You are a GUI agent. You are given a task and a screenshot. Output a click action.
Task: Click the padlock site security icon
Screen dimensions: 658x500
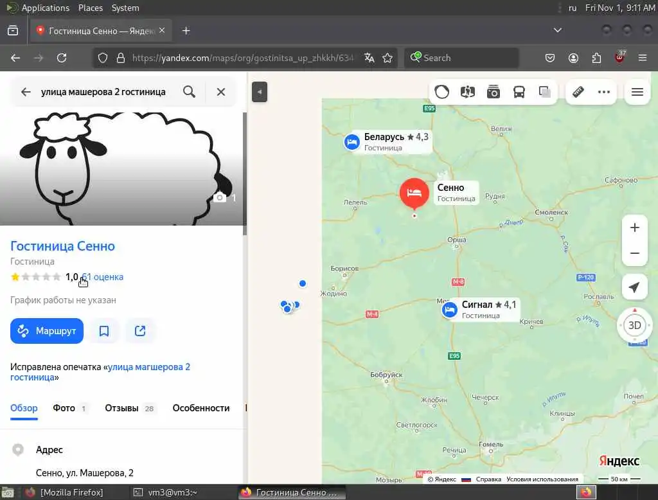point(121,58)
